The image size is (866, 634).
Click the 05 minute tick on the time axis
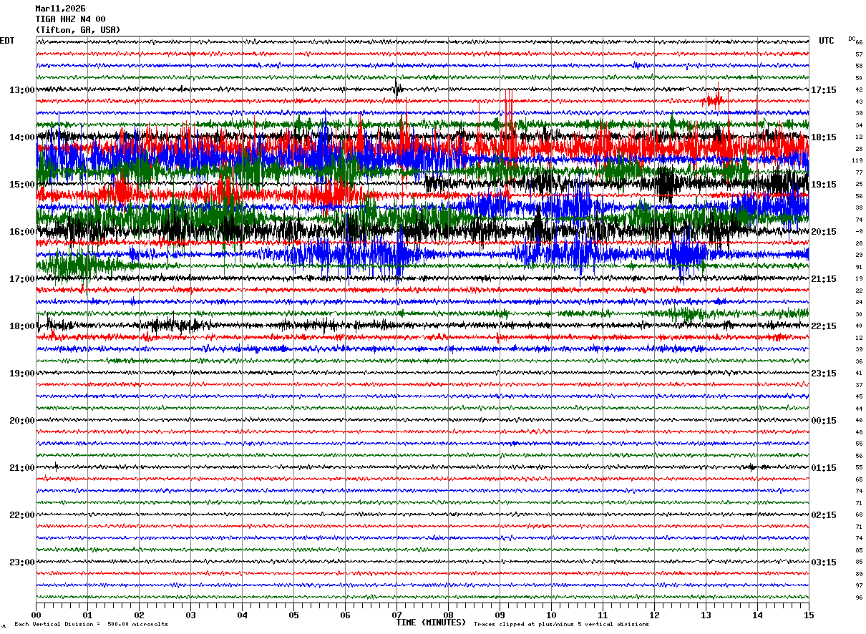293,615
